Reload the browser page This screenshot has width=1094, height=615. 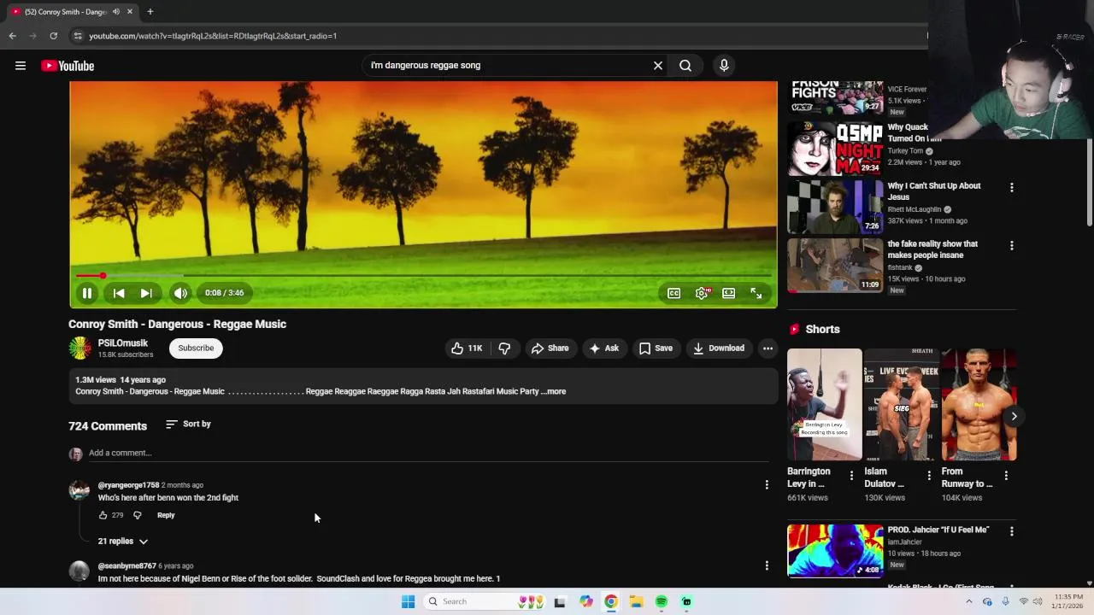click(x=53, y=36)
